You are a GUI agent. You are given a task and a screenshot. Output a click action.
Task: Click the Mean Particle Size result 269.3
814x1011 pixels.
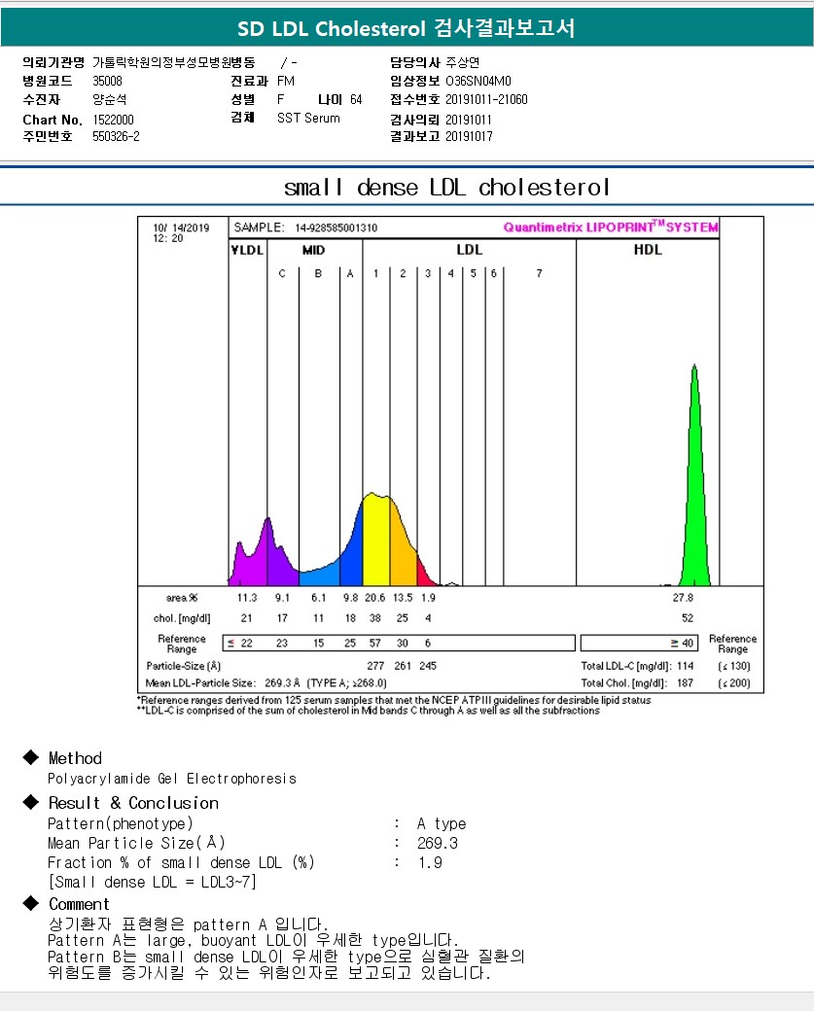437,843
